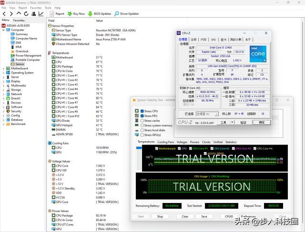The width and height of the screenshot is (305, 232).
Task: Click the Save button in Stability Test
Action: pyautogui.click(x=204, y=216)
